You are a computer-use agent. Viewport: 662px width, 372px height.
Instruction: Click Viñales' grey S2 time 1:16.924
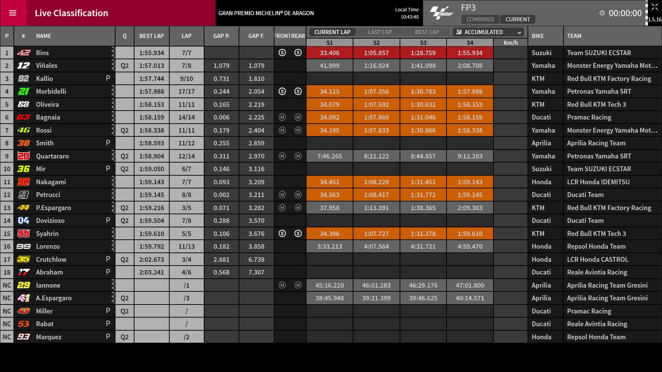click(x=377, y=65)
